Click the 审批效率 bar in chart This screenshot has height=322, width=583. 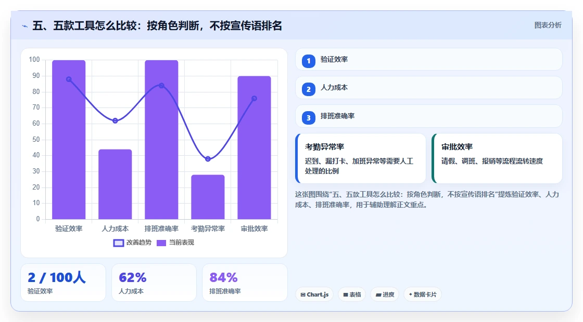pyautogui.click(x=255, y=147)
